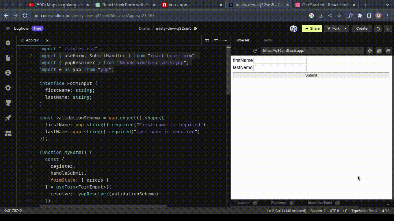Viewport: 394px width, 221px height.
Task: Go back in the sandbox preview browser
Action: 237,51
